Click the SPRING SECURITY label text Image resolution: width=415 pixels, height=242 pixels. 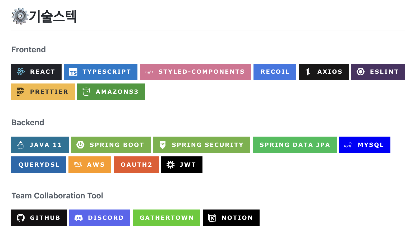tap(207, 145)
